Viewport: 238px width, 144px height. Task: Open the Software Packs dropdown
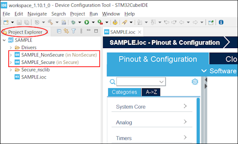(219, 71)
